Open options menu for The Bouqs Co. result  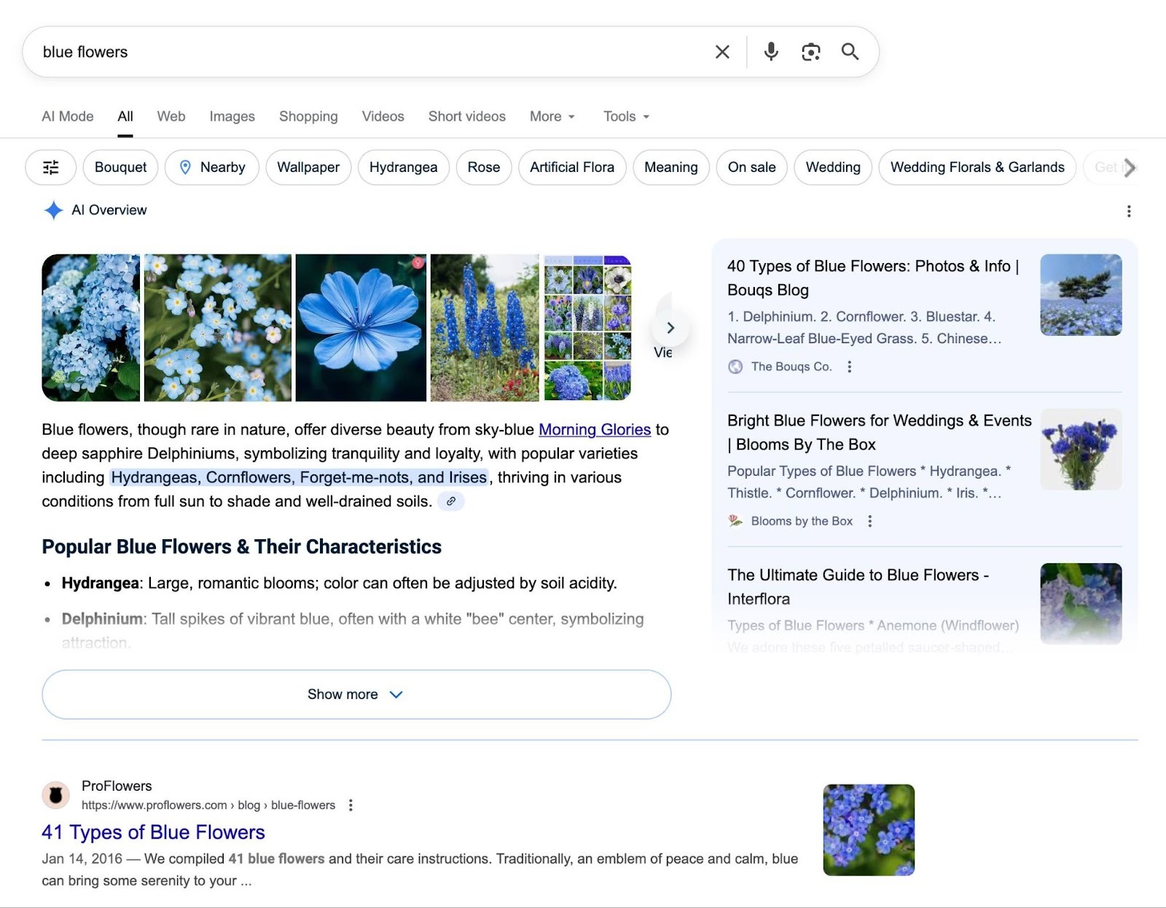point(850,368)
